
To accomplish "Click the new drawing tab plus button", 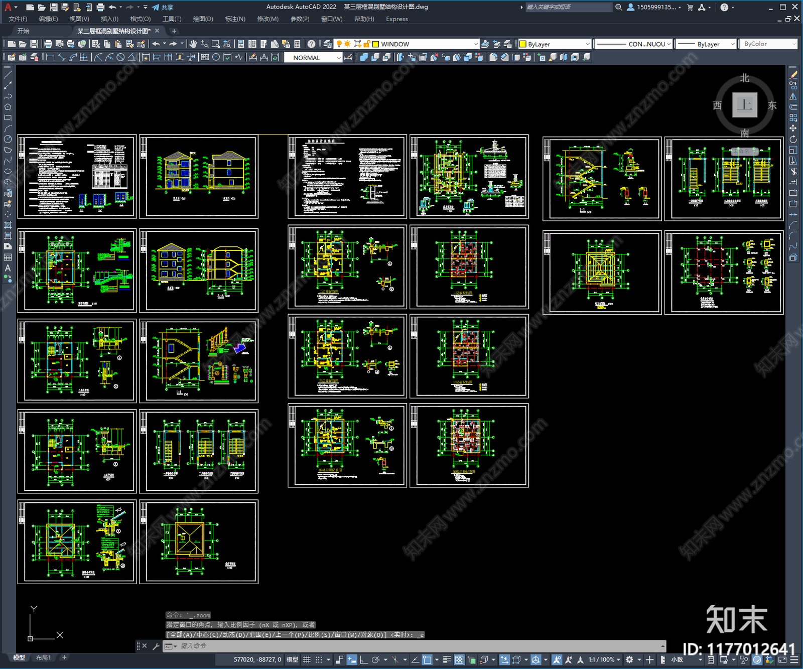I will [174, 31].
